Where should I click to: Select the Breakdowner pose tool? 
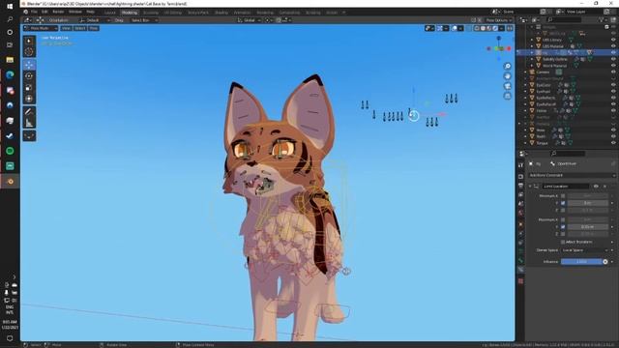click(29, 136)
